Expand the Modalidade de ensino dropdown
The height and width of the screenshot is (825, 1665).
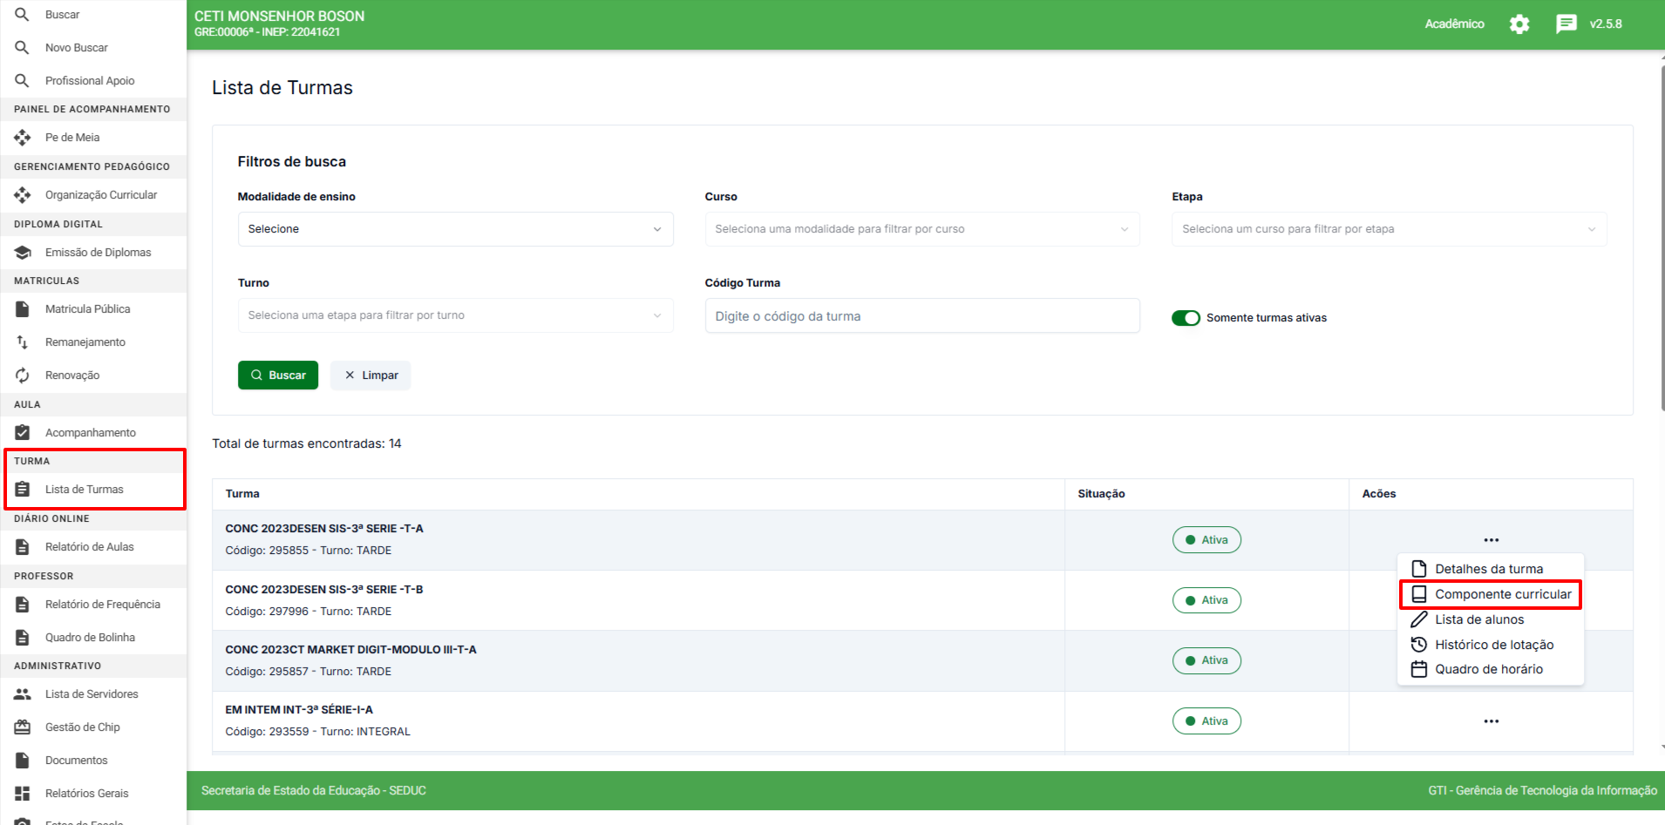click(455, 229)
